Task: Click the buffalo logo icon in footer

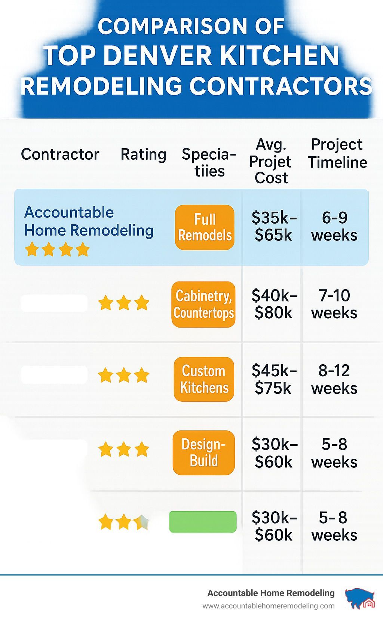Action: tap(360, 598)
